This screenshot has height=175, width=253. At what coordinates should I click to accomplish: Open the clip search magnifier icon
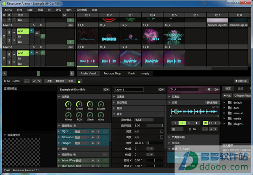(209, 90)
